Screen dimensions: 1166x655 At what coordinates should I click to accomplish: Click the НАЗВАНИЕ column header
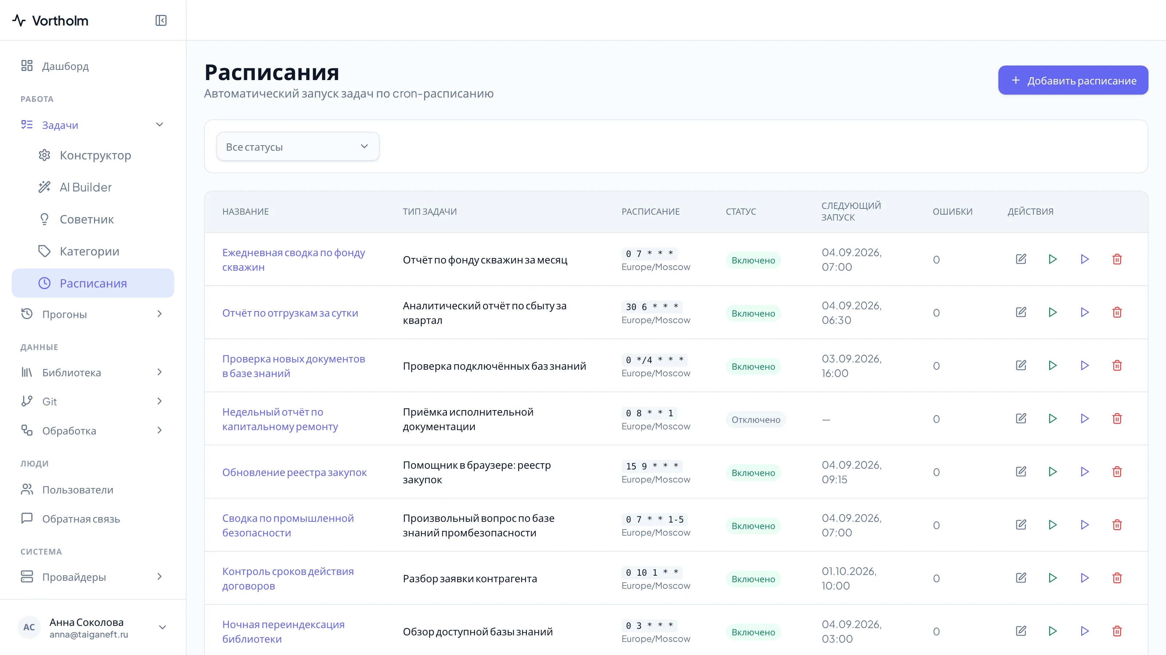click(x=245, y=211)
